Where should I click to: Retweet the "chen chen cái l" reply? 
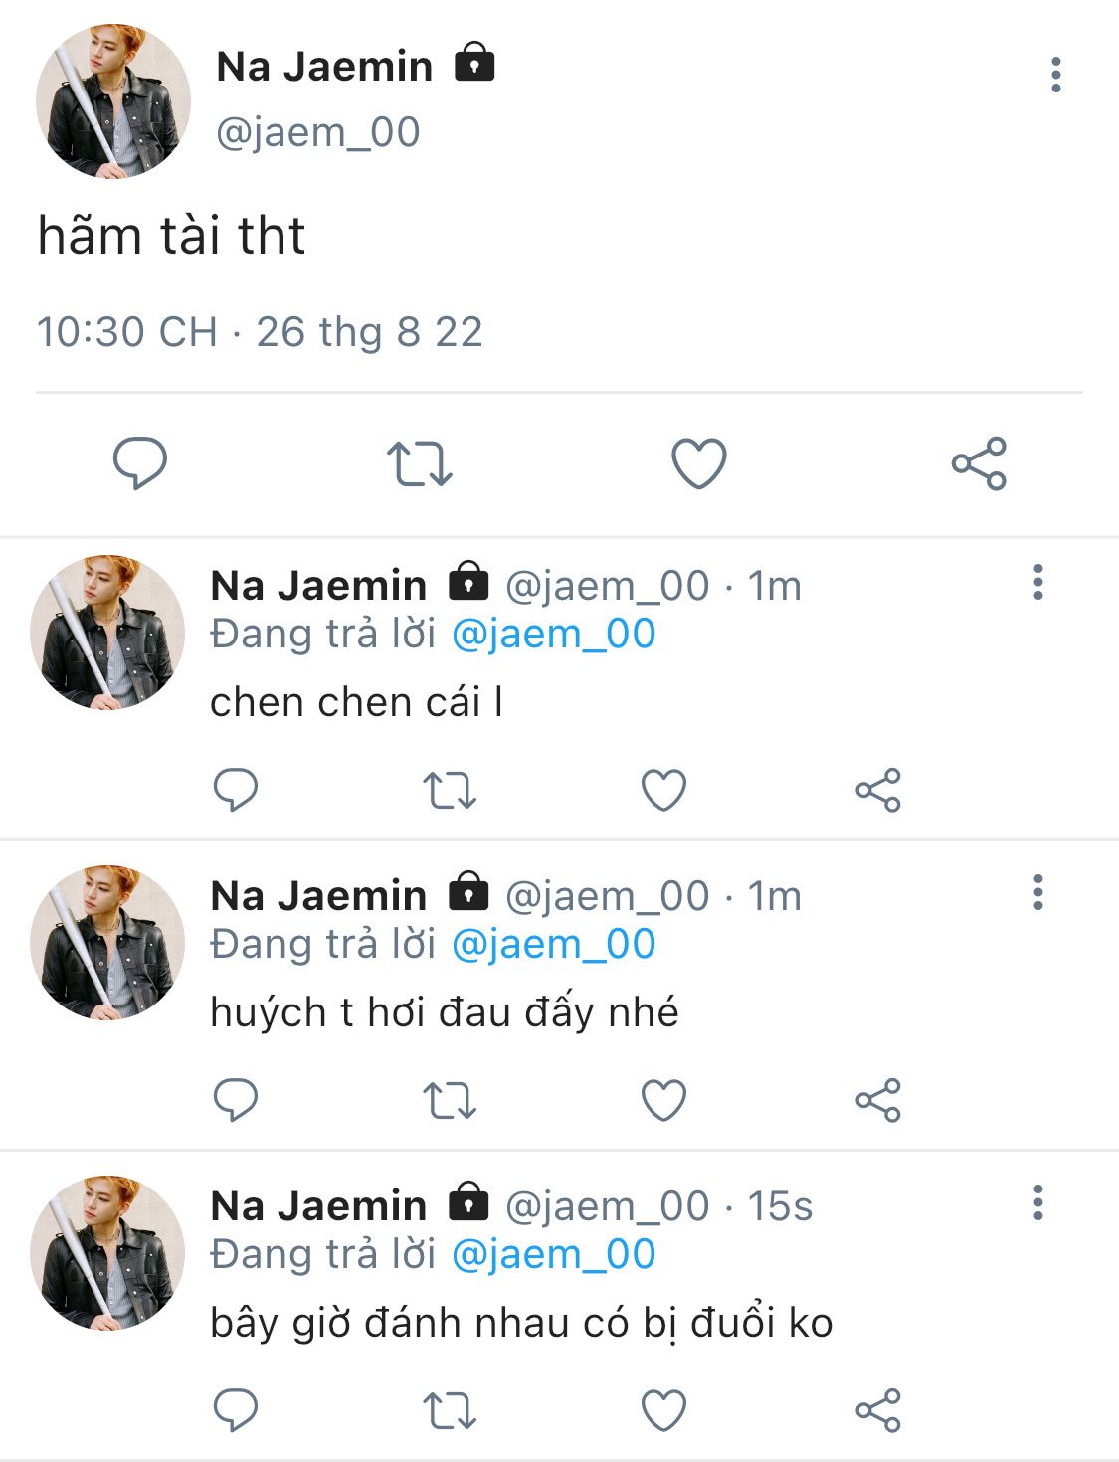pos(450,791)
